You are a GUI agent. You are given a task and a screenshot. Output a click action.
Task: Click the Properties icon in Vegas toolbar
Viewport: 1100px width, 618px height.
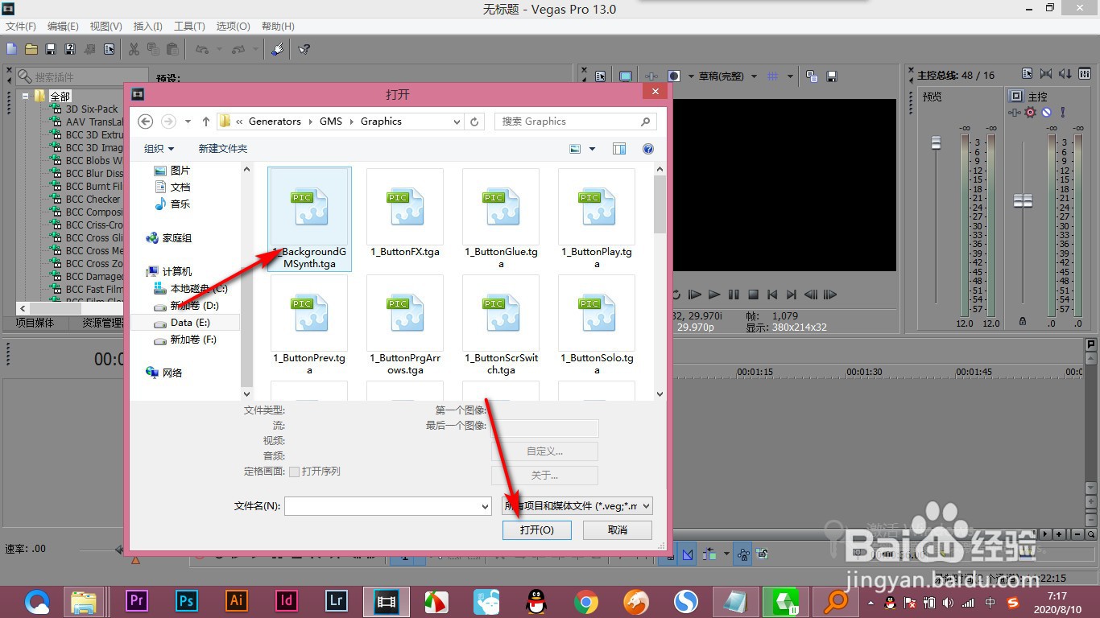[109, 49]
